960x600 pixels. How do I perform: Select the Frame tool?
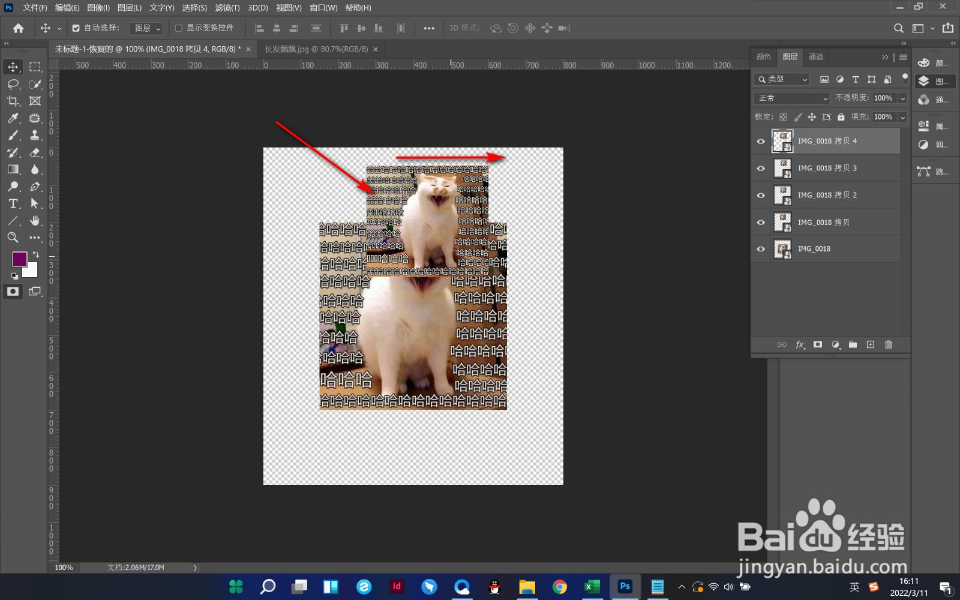[35, 101]
